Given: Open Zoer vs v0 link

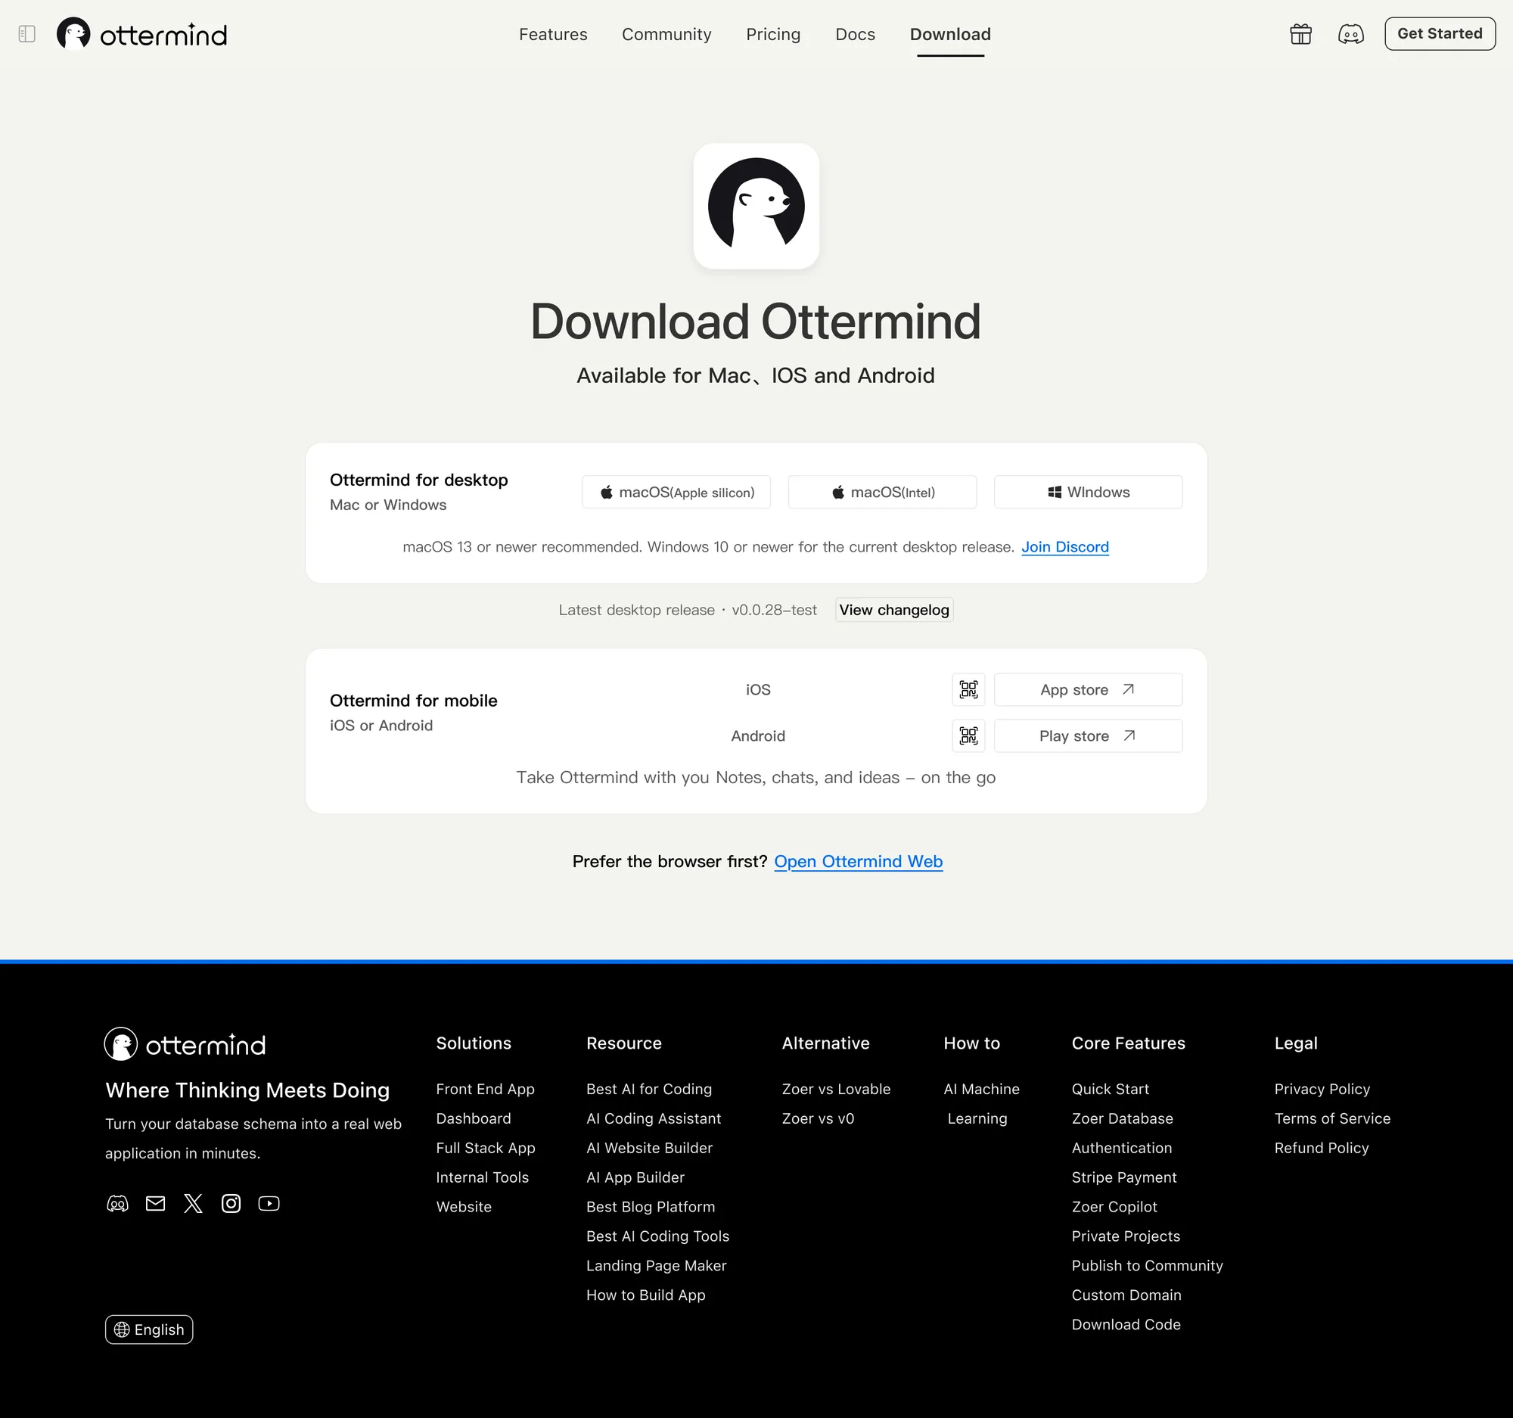Looking at the screenshot, I should tap(818, 1119).
